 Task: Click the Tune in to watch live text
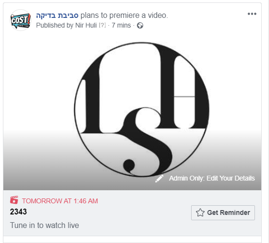point(45,225)
